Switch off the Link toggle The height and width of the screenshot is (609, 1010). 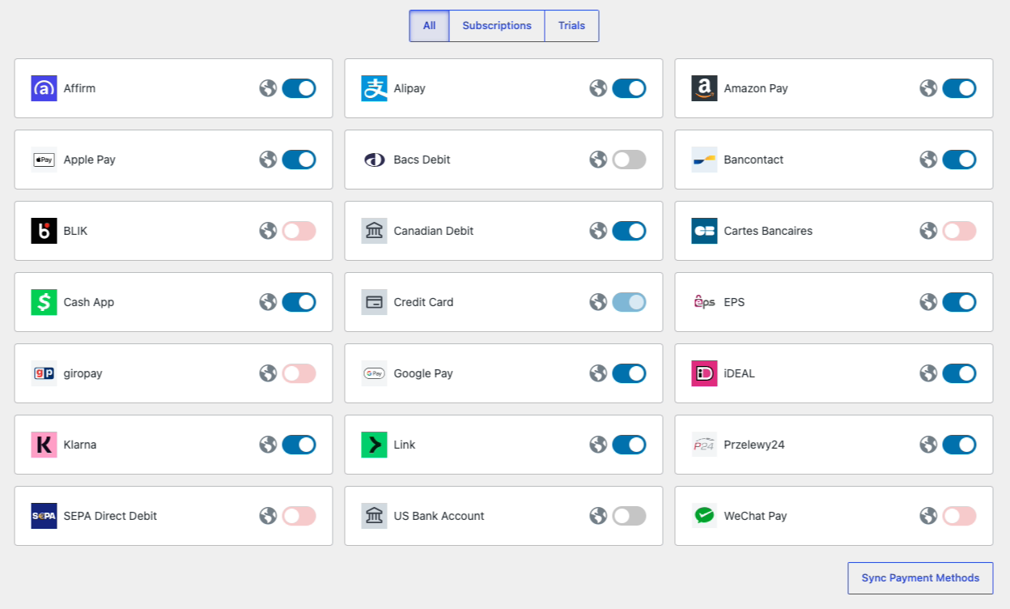(629, 445)
